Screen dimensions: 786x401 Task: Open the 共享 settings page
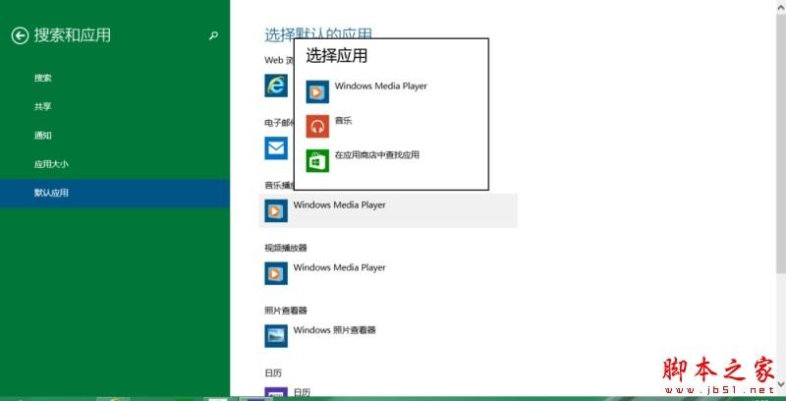[42, 107]
